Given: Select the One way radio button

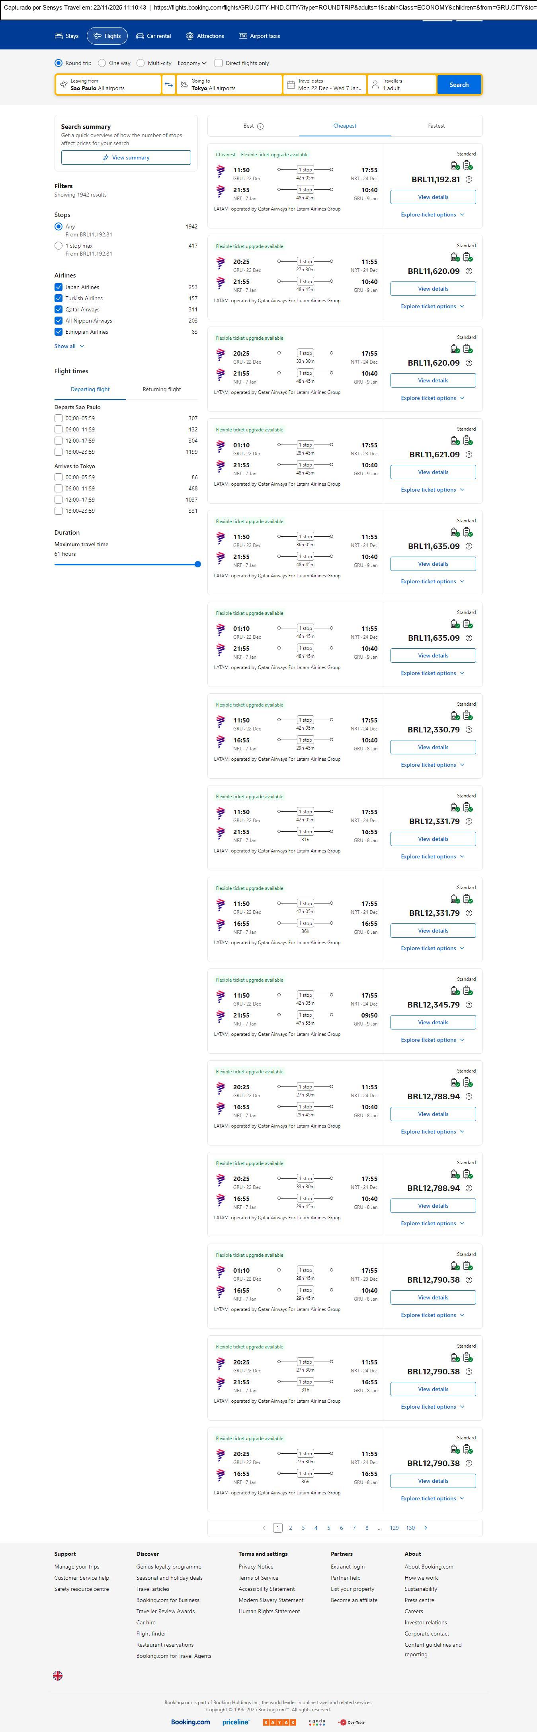Looking at the screenshot, I should 102,63.
